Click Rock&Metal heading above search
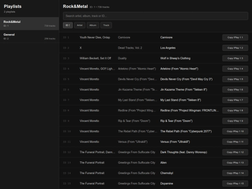252x189 pixels. pyautogui.click(x=76, y=7)
